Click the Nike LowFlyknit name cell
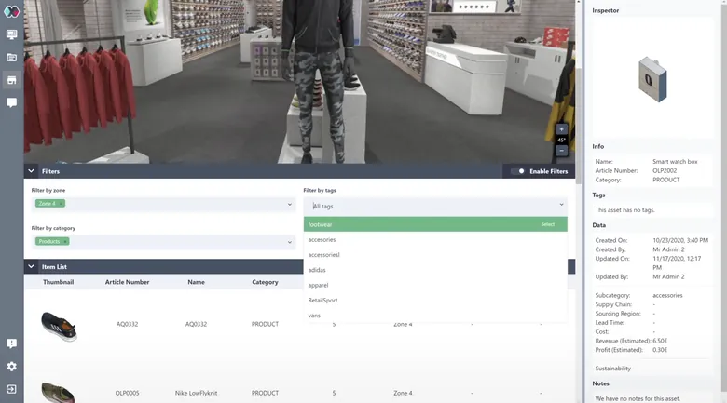This screenshot has height=403, width=727. [x=196, y=393]
